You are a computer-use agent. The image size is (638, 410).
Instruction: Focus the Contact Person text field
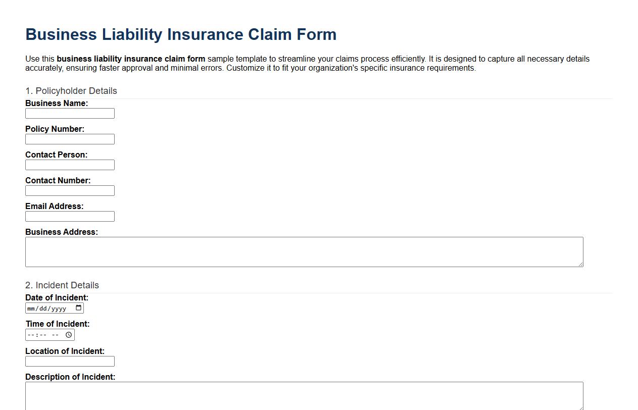(x=70, y=165)
